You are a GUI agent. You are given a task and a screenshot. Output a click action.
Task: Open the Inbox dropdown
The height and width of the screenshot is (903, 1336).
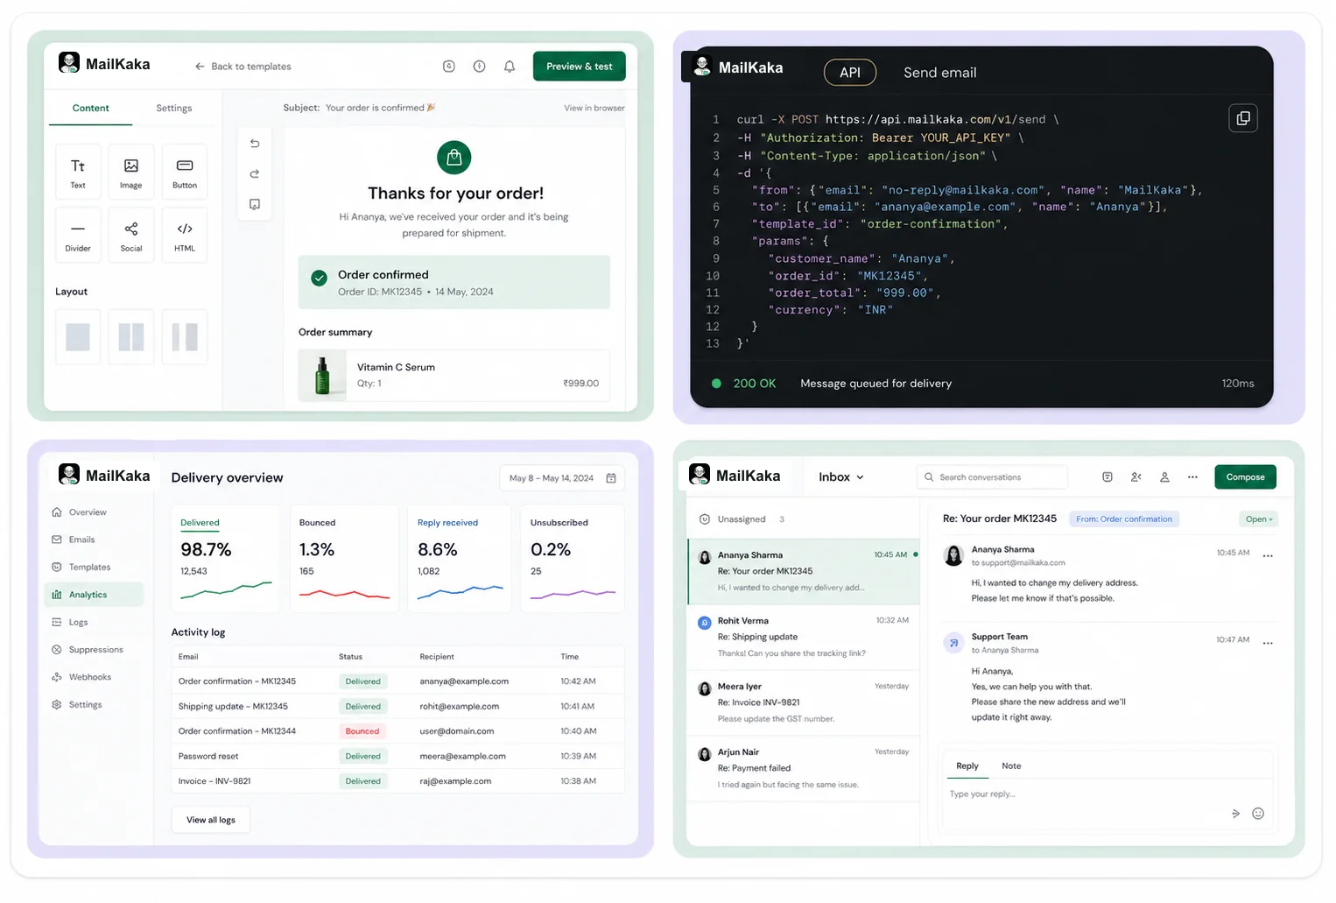[x=841, y=477]
